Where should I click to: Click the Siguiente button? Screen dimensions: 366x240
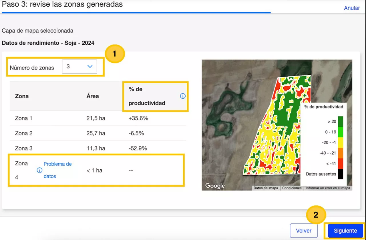tap(345, 231)
